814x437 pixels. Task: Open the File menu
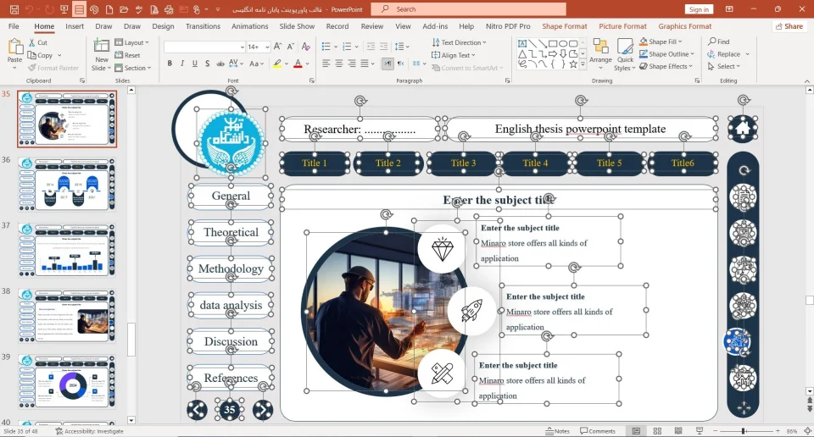14,26
